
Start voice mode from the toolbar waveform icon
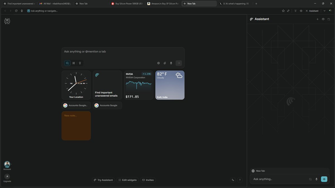(x=301, y=11)
